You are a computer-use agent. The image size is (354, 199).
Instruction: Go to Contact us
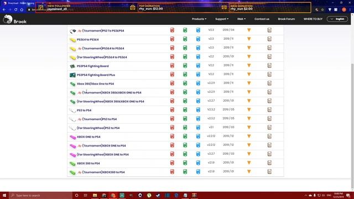pyautogui.click(x=262, y=19)
